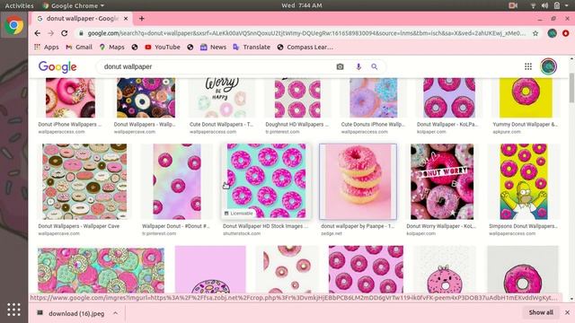
Task: Go back with the browser back arrow
Action: click(x=38, y=33)
